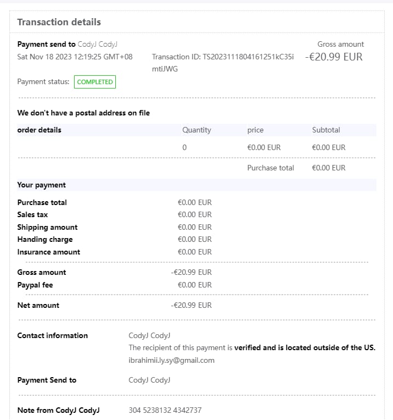
Task: Click the Quantity column header
Action: tap(196, 130)
